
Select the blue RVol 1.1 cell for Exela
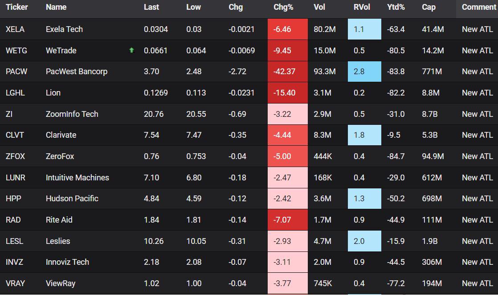[x=364, y=29]
